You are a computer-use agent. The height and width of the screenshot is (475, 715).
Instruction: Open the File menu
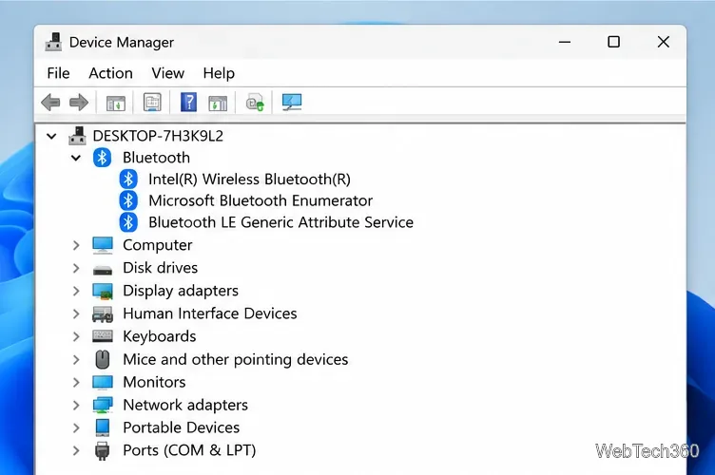[x=58, y=73]
